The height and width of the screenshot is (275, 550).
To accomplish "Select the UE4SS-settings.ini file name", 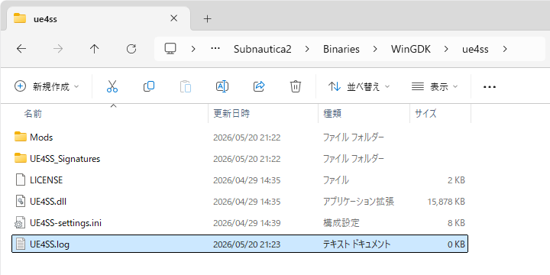I will coord(66,223).
